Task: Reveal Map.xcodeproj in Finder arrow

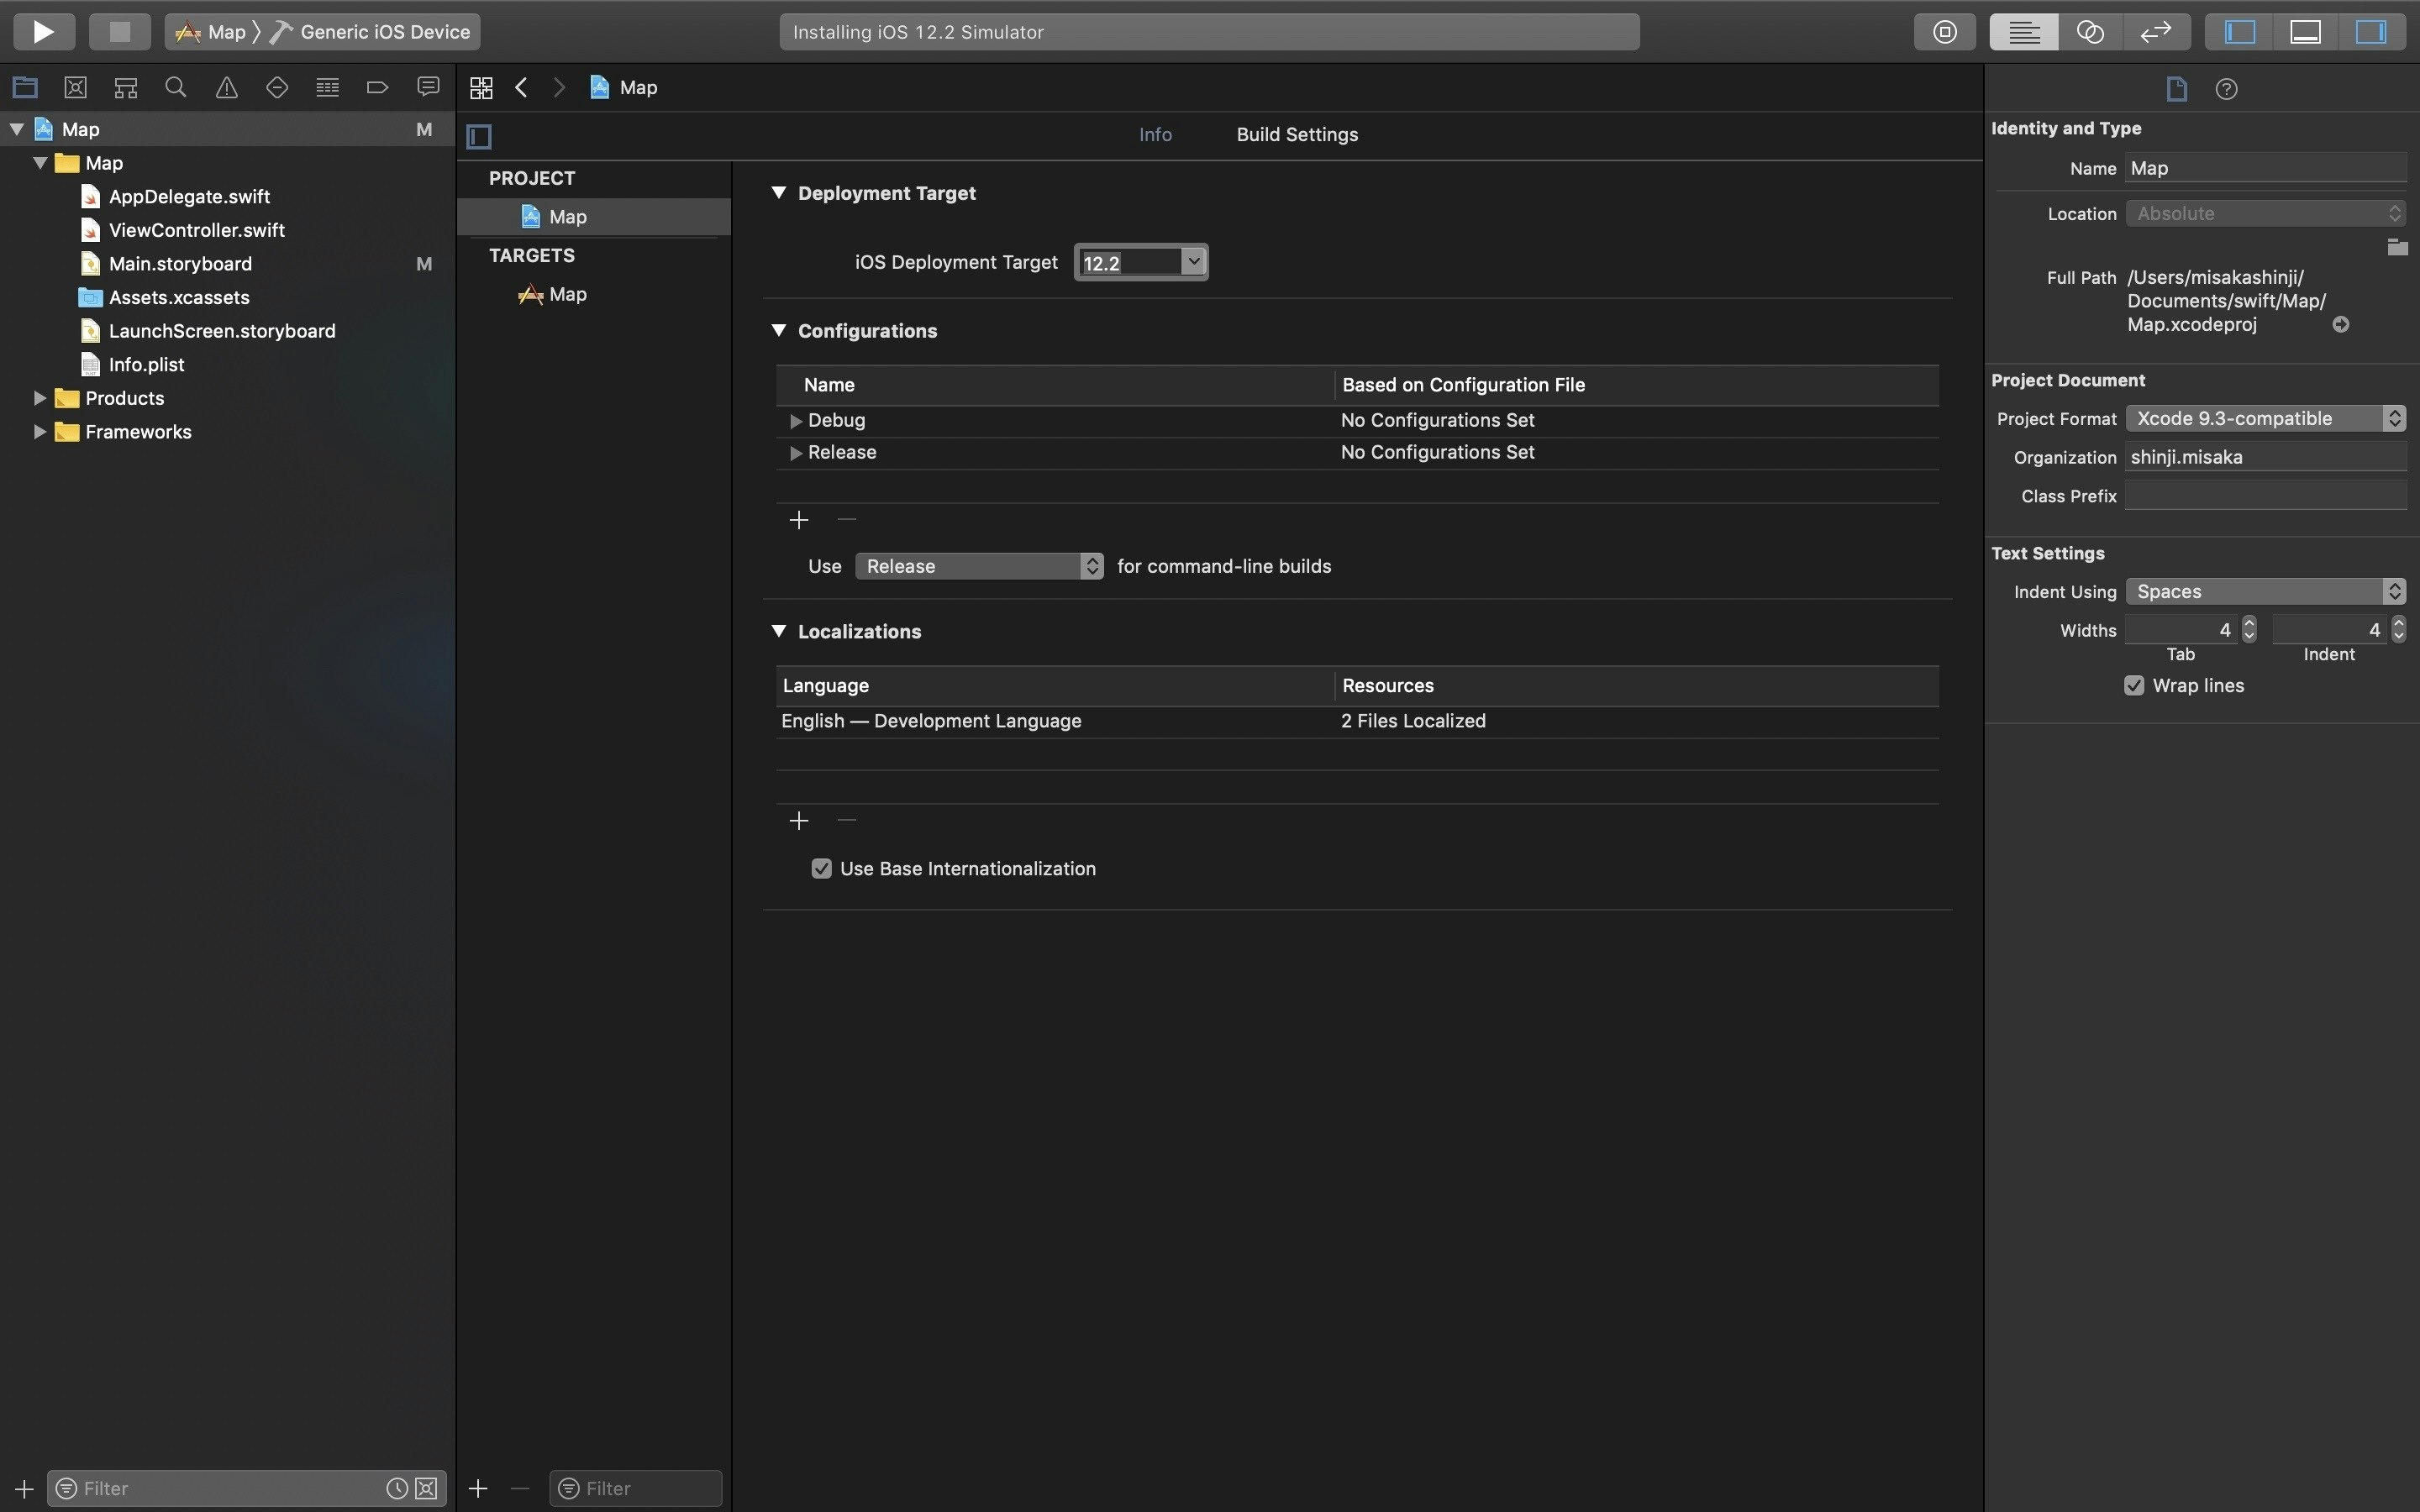Action: pos(2341,324)
